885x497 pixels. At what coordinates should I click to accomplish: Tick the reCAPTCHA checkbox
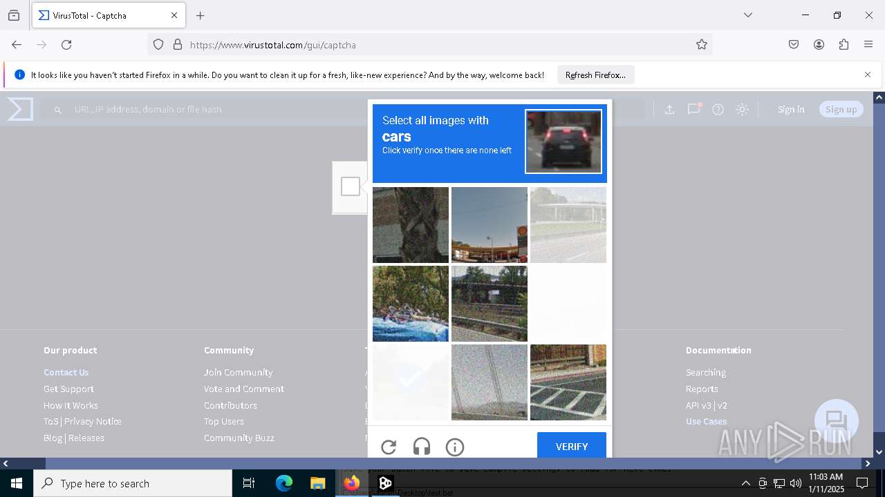coord(351,186)
